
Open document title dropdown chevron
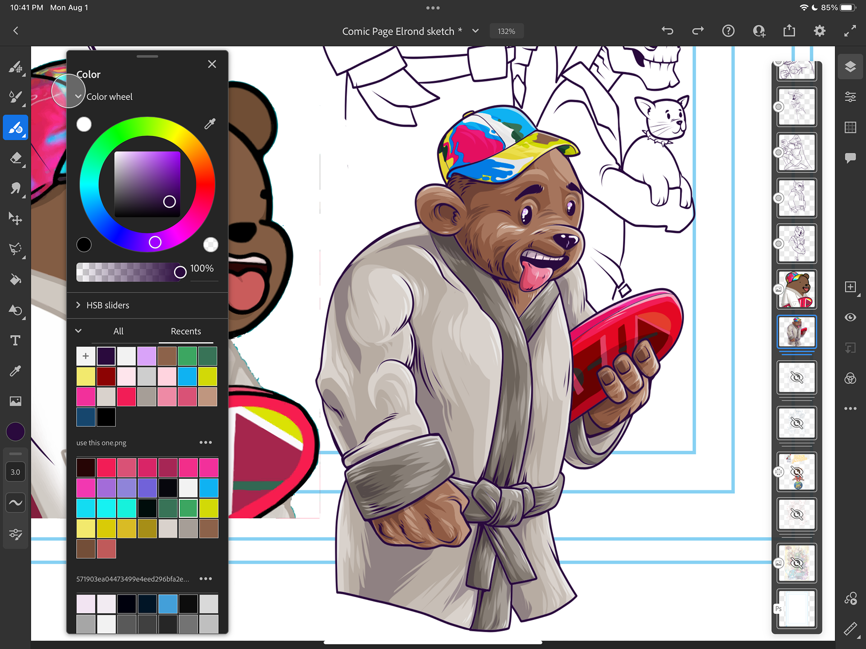475,31
